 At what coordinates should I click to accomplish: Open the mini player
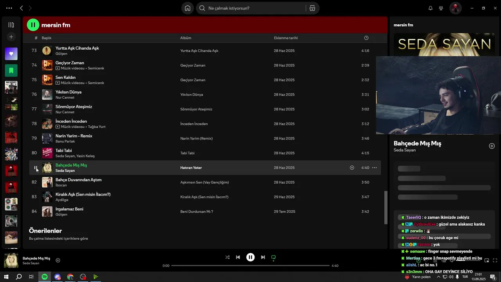[x=487, y=260]
